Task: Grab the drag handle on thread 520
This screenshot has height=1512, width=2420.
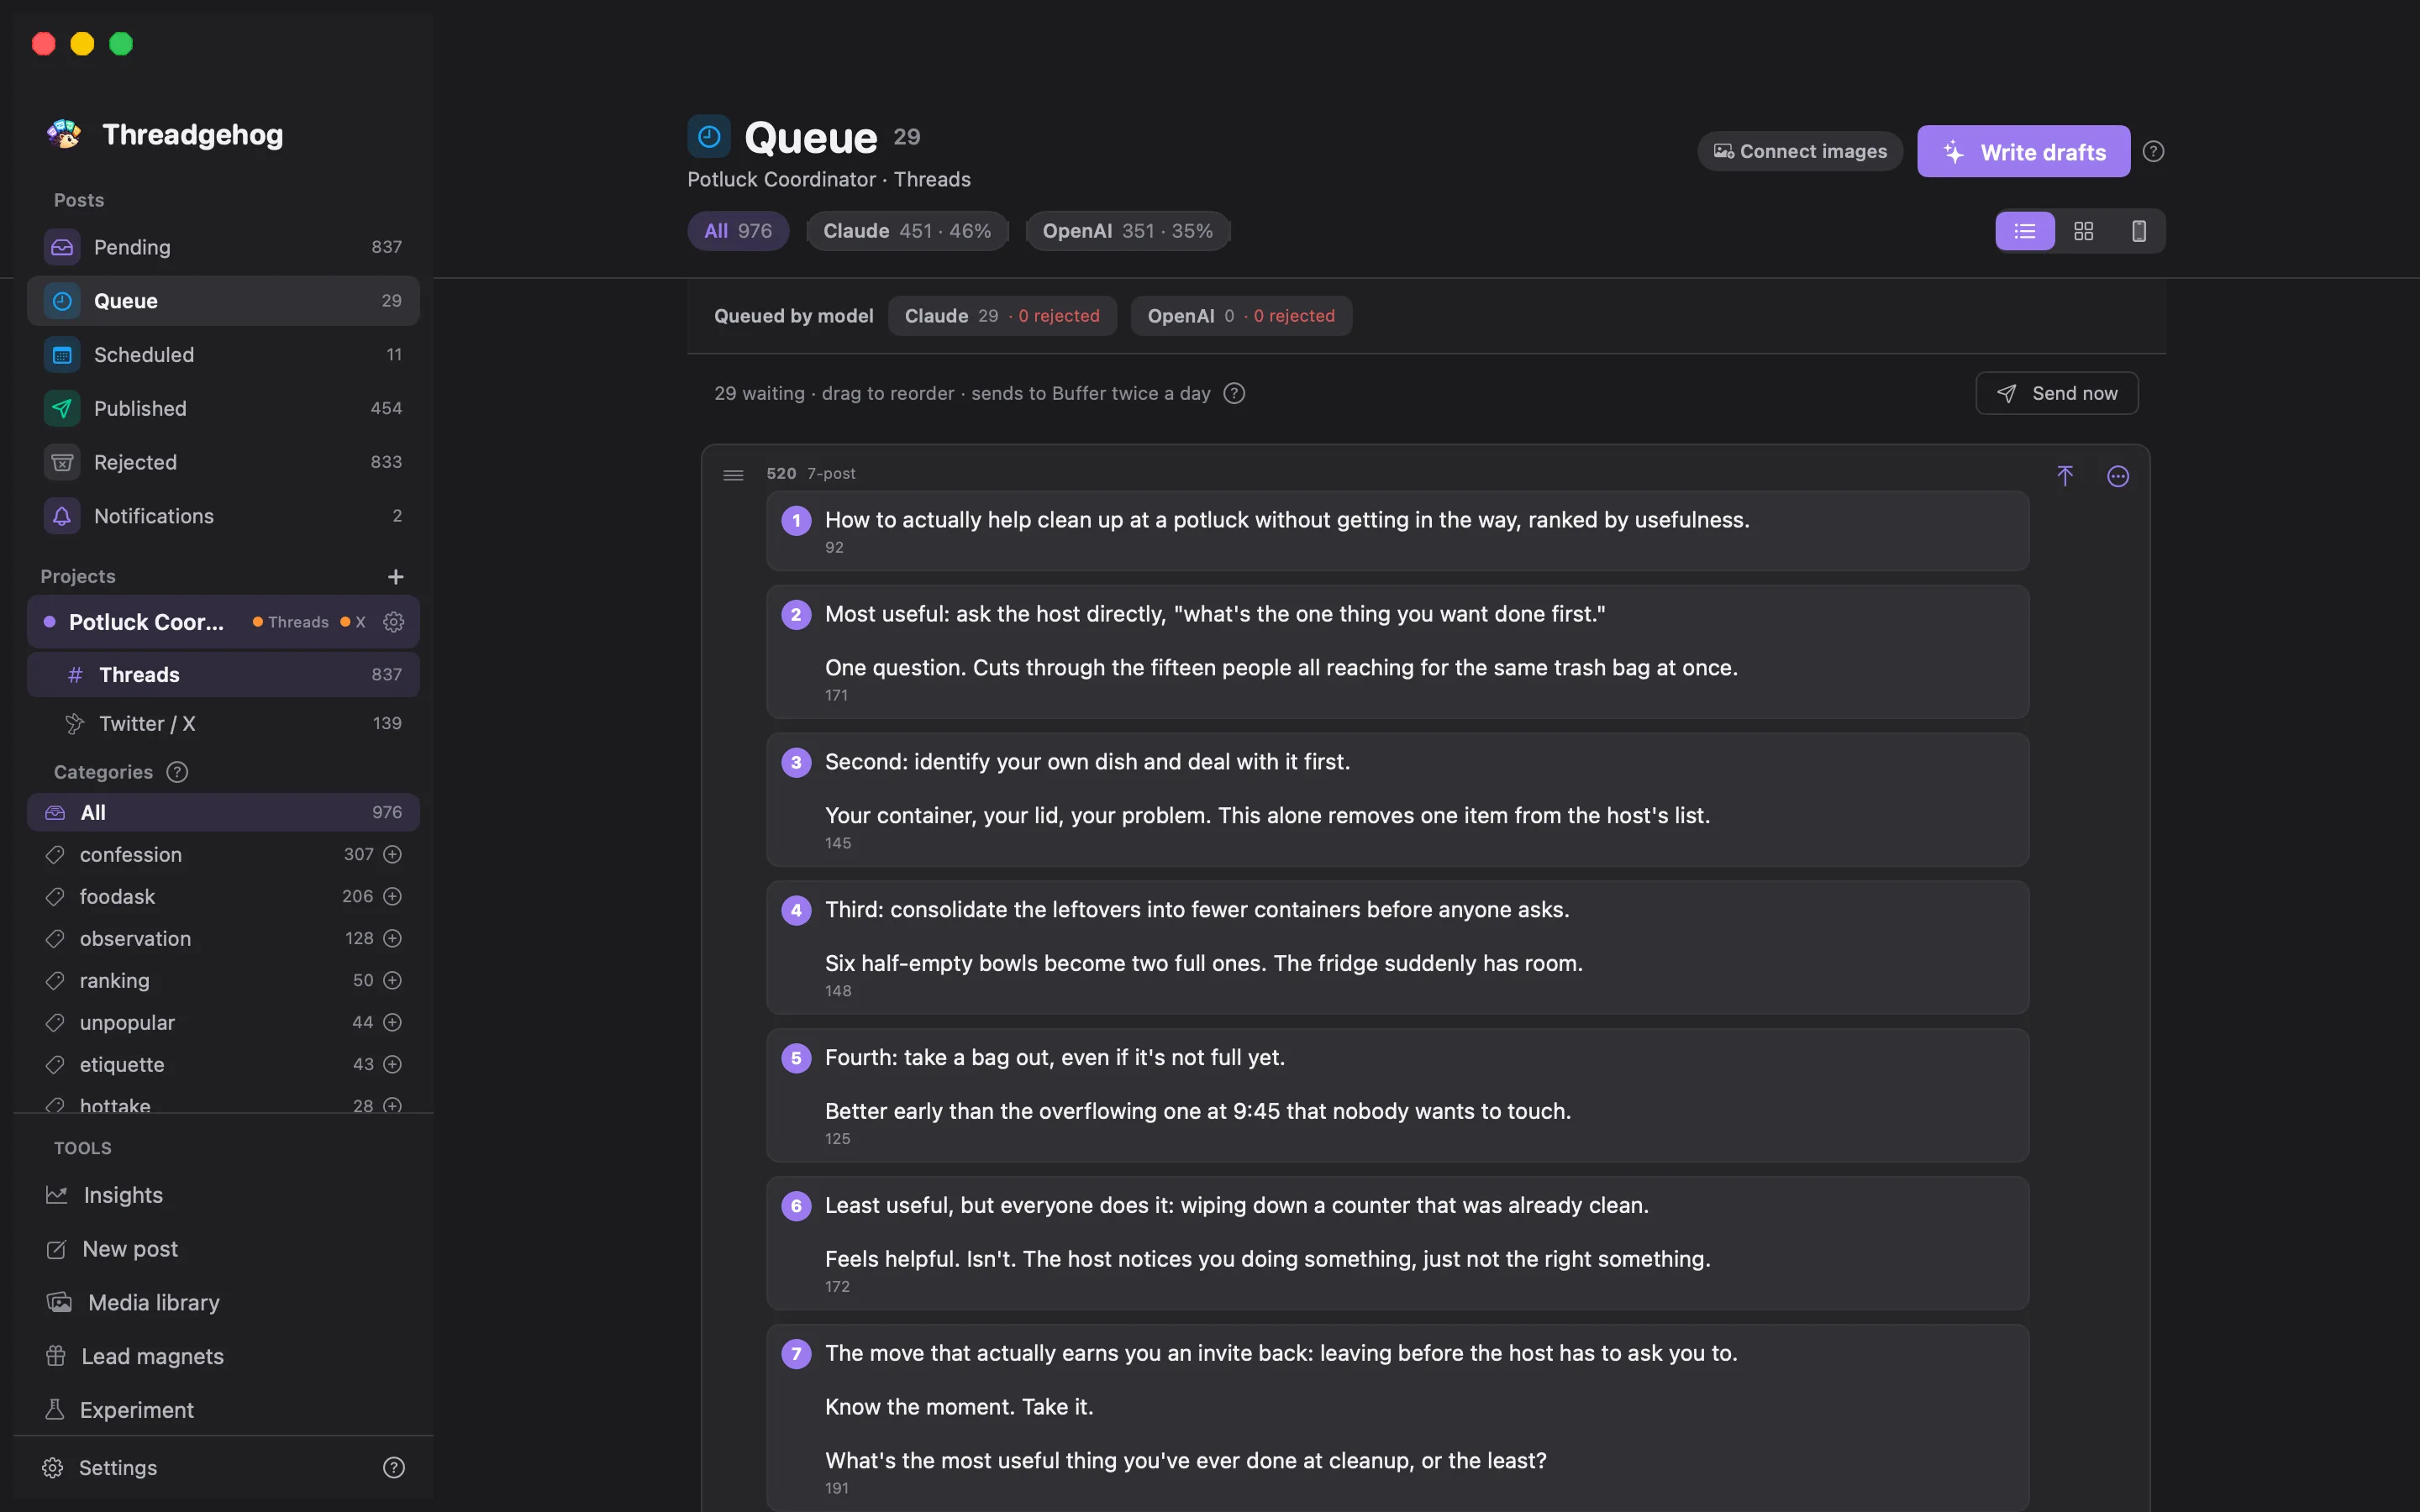Action: click(733, 475)
